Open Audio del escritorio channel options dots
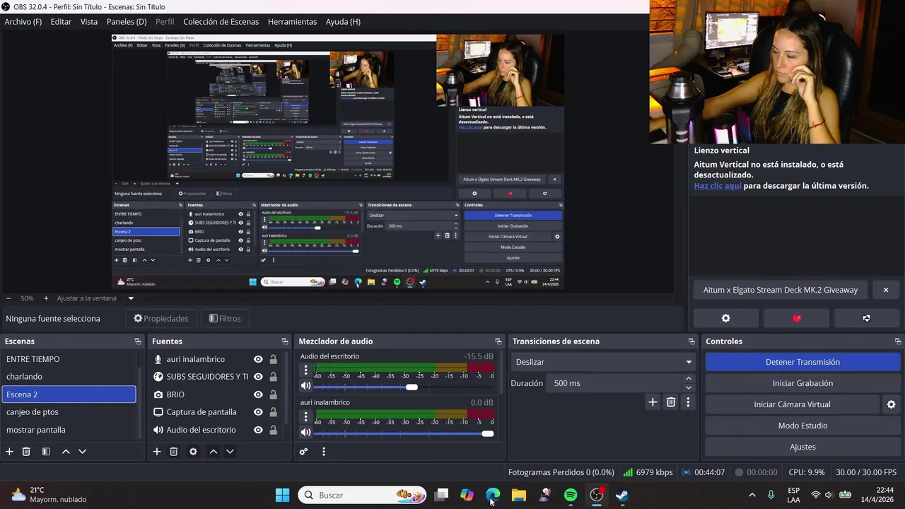This screenshot has width=905, height=509. pyautogui.click(x=306, y=370)
